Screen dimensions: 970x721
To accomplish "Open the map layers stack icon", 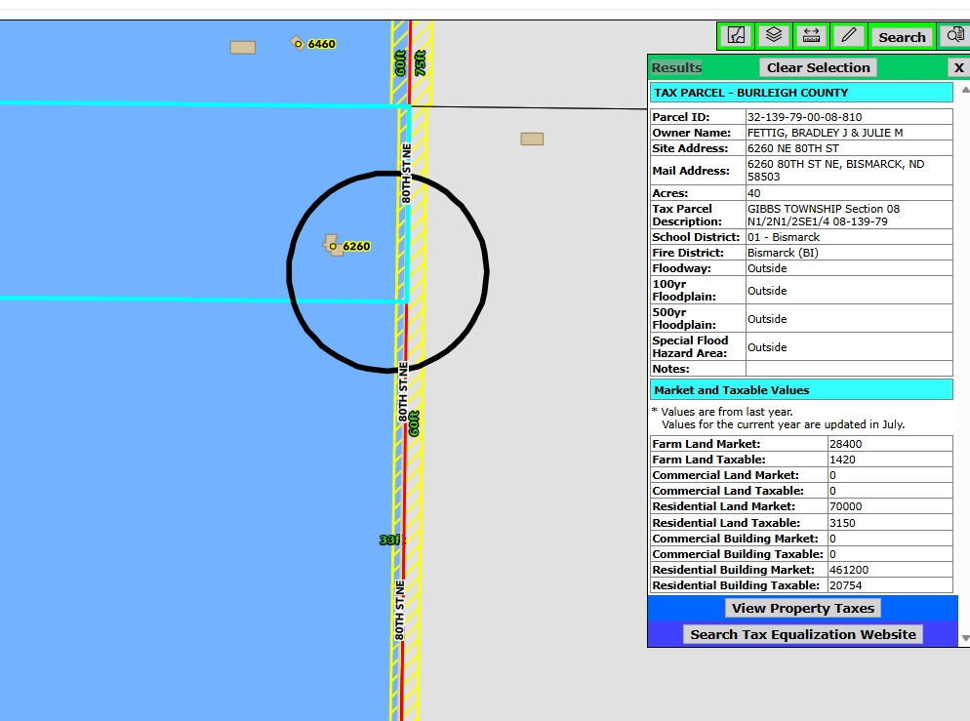I will coord(774,36).
